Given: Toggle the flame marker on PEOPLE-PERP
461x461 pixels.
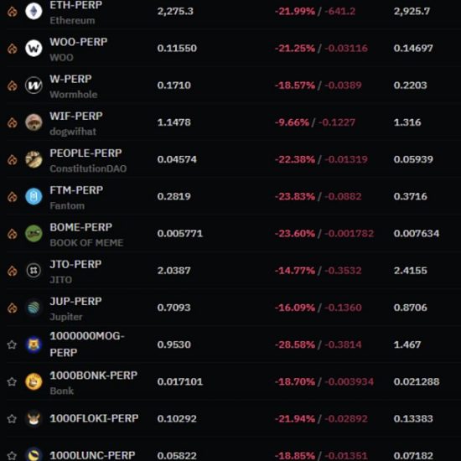Looking at the screenshot, I should (x=13, y=159).
